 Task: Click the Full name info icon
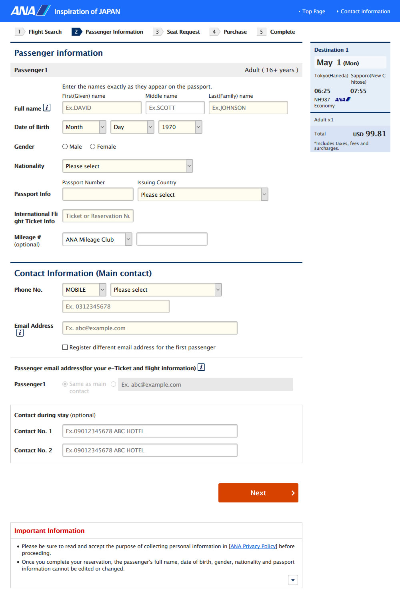coord(47,108)
